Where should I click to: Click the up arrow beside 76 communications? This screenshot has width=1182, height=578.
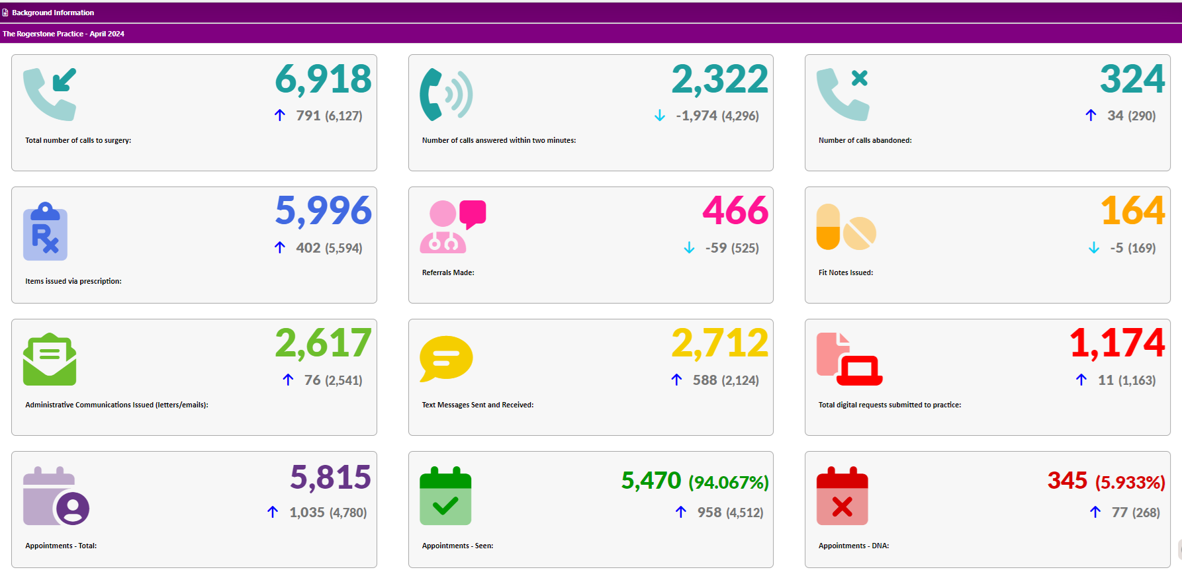coord(288,380)
